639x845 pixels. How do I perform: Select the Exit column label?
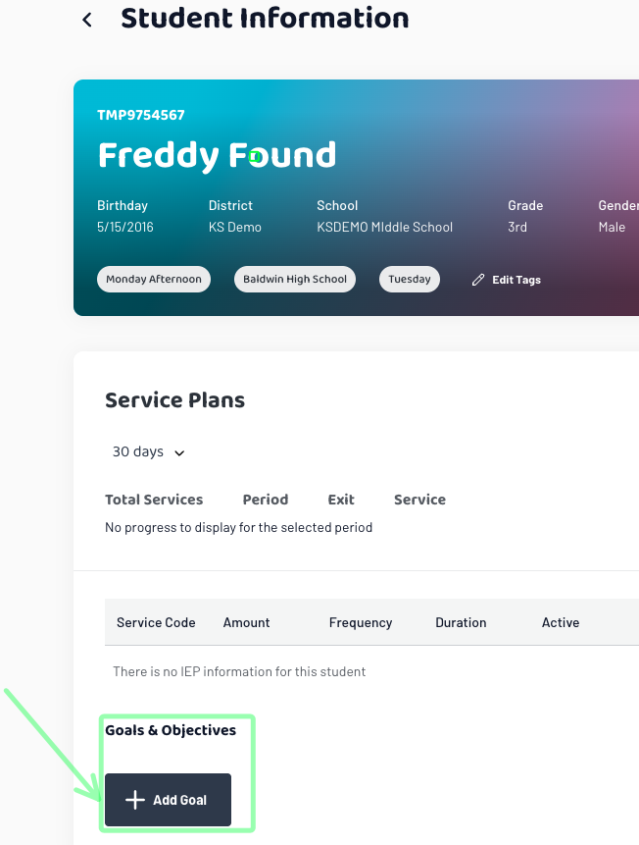point(341,500)
